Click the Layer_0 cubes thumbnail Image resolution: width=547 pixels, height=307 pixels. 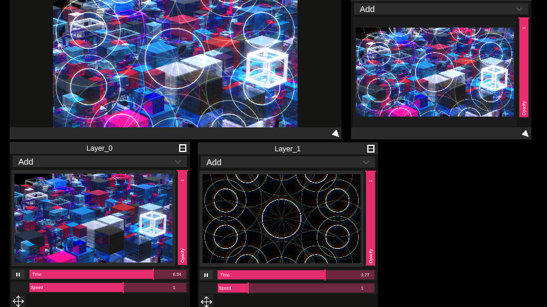point(93,219)
